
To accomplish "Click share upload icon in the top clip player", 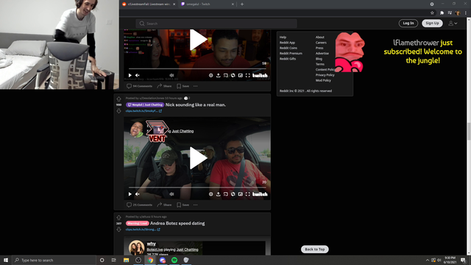I will tap(219, 75).
